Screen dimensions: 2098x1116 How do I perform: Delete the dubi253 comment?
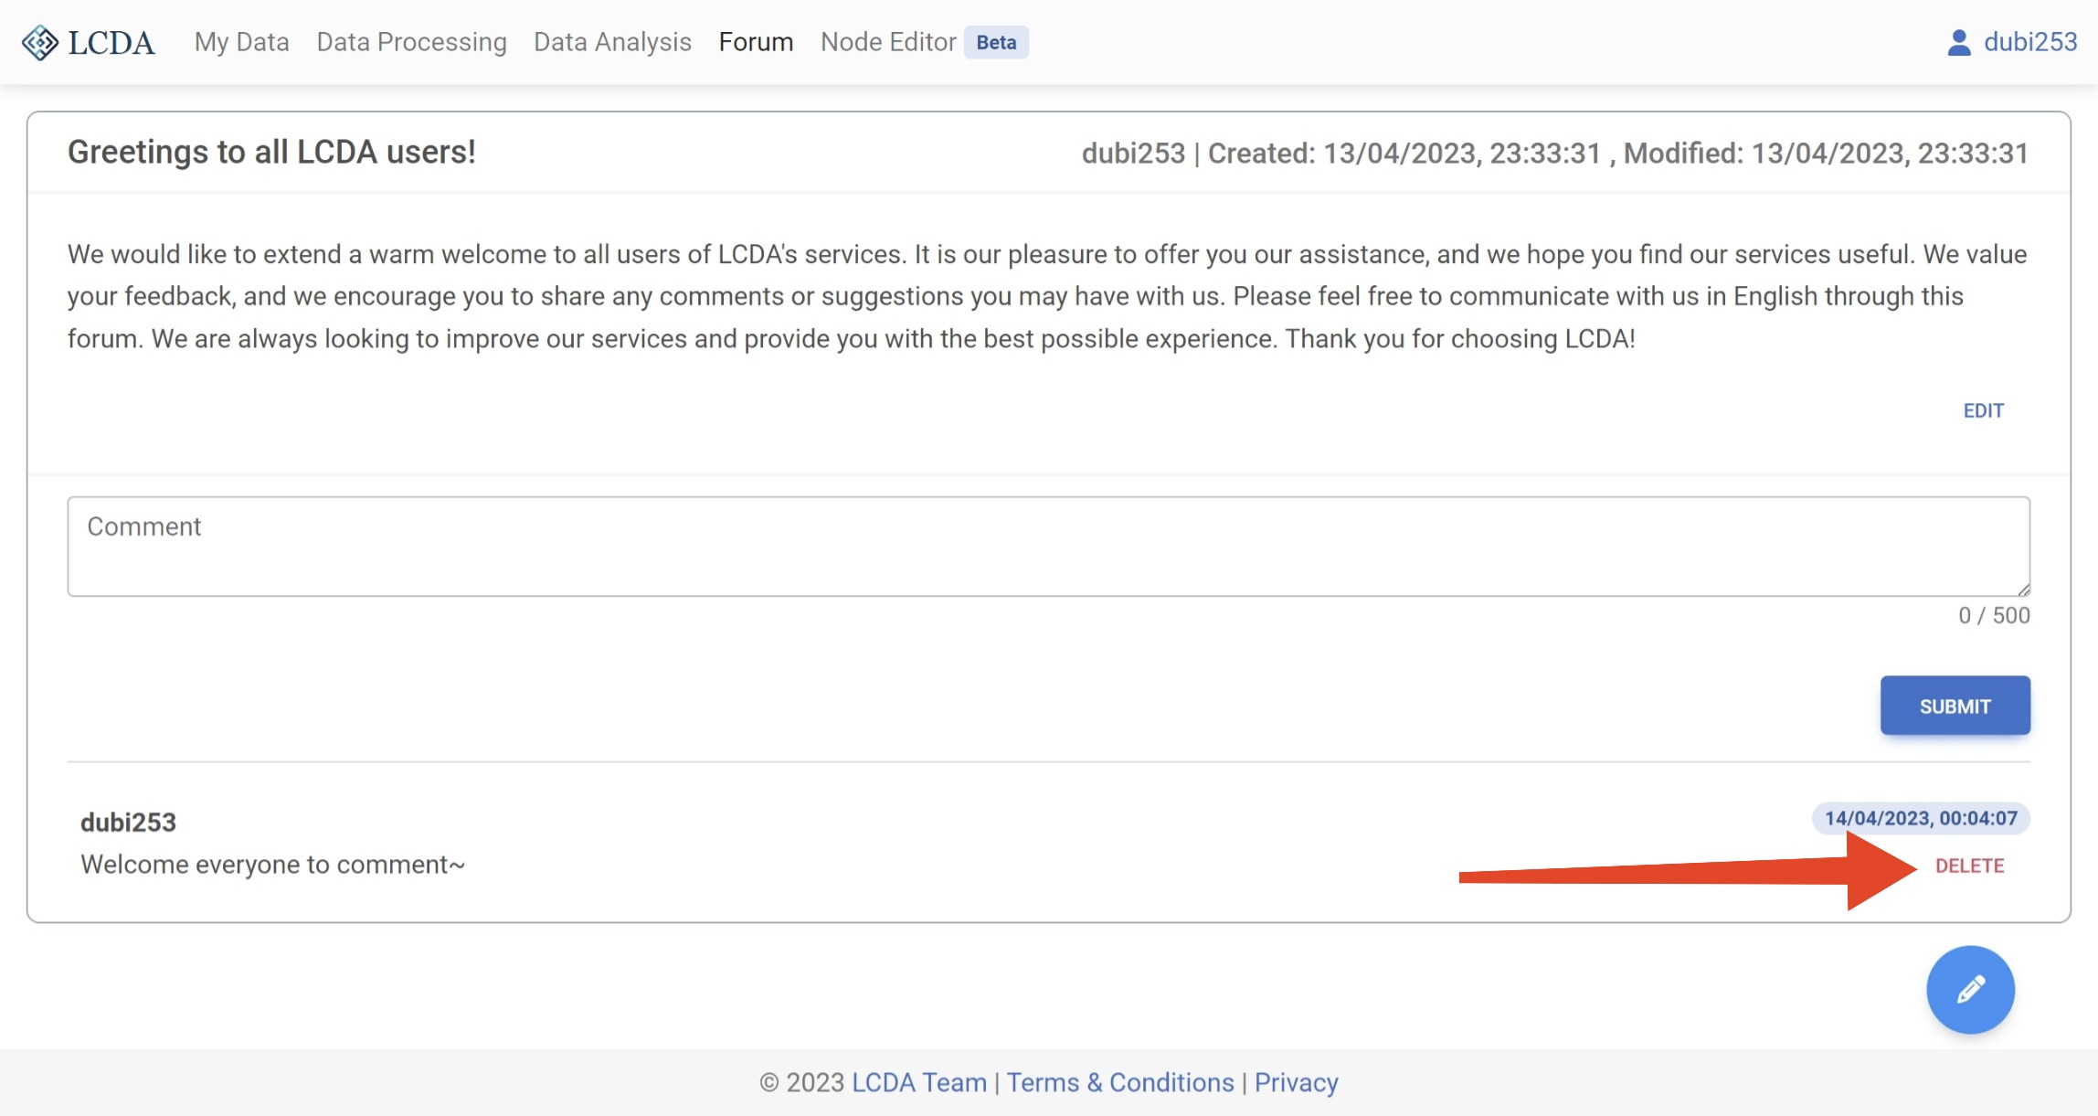1969,866
